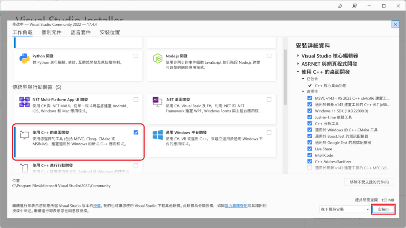Click the 傳統型與行動裝置 (5) heading

tap(37, 87)
